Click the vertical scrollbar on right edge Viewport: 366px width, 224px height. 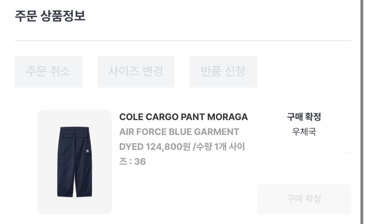coord(361,112)
